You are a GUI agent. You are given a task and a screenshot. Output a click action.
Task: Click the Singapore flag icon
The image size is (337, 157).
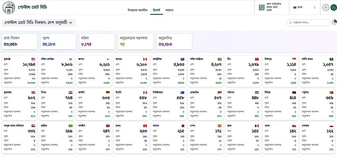(294, 59)
